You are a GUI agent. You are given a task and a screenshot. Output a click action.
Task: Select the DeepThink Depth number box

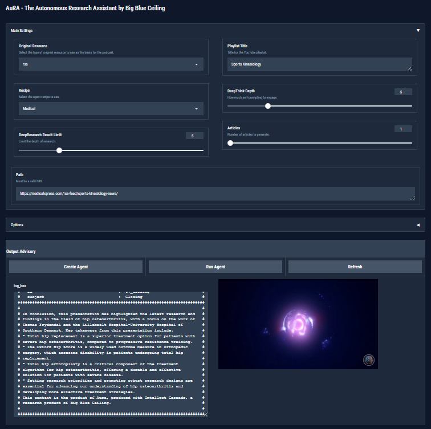(402, 92)
